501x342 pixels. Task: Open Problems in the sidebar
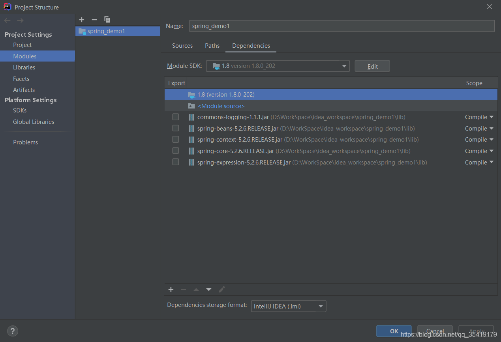(25, 142)
